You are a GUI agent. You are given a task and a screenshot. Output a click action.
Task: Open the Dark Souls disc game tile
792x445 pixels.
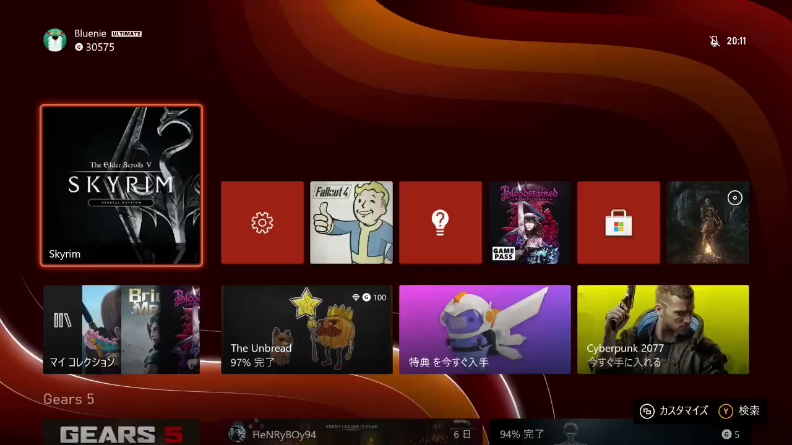coord(708,222)
